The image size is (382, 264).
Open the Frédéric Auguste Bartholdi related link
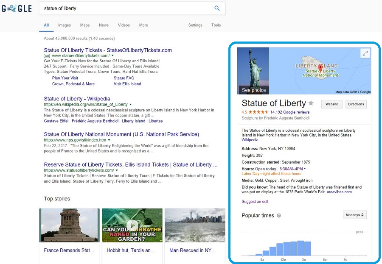[x=95, y=121]
